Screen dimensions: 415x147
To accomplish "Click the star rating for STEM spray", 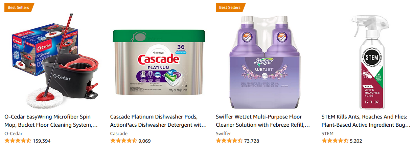I will (x=335, y=141).
